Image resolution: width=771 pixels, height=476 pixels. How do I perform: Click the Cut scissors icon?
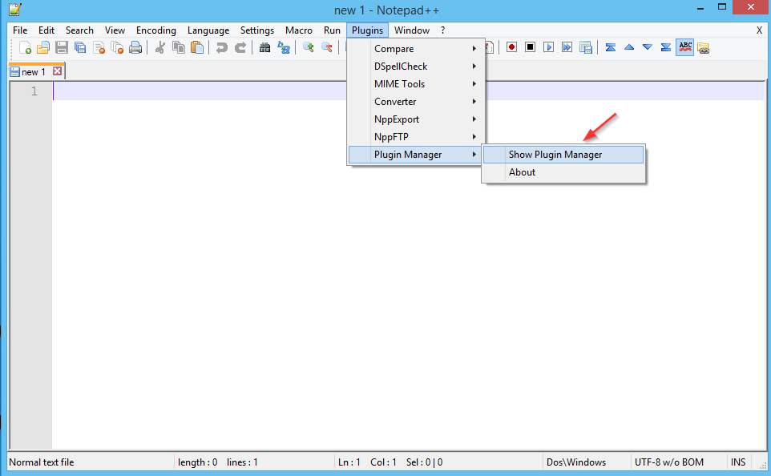coord(159,48)
